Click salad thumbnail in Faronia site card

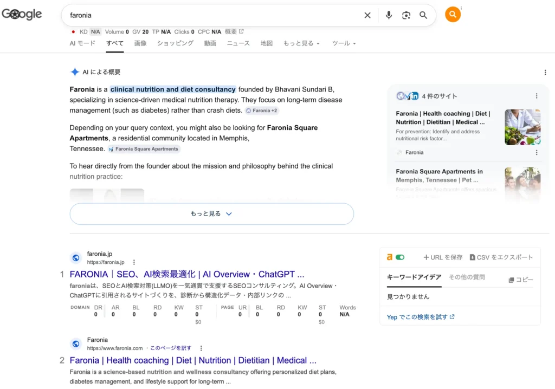tap(522, 127)
